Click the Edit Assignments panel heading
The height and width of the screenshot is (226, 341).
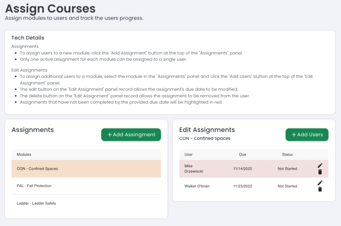207,130
